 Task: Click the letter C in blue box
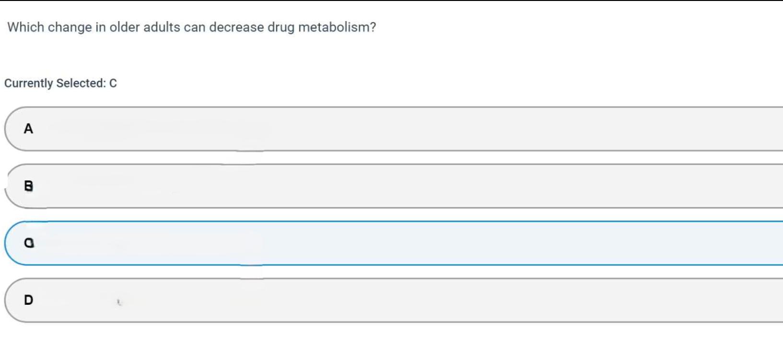[x=29, y=243]
